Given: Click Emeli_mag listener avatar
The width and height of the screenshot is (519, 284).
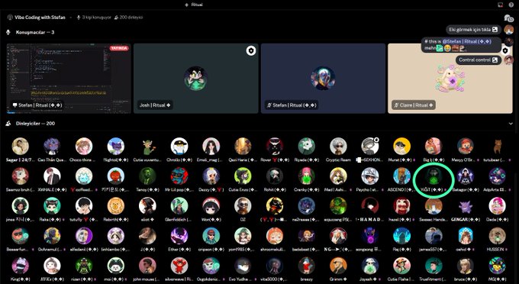Looking at the screenshot, I should 211,147.
